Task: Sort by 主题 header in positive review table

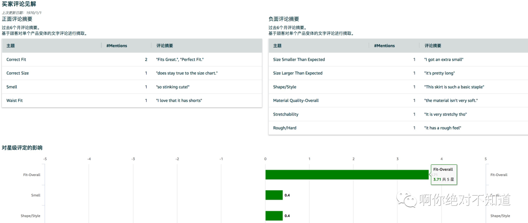Action: 10,45
